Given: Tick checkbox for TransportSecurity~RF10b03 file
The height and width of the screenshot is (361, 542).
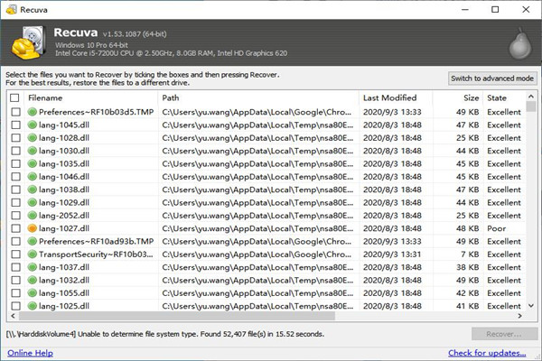Looking at the screenshot, I should click(x=15, y=255).
